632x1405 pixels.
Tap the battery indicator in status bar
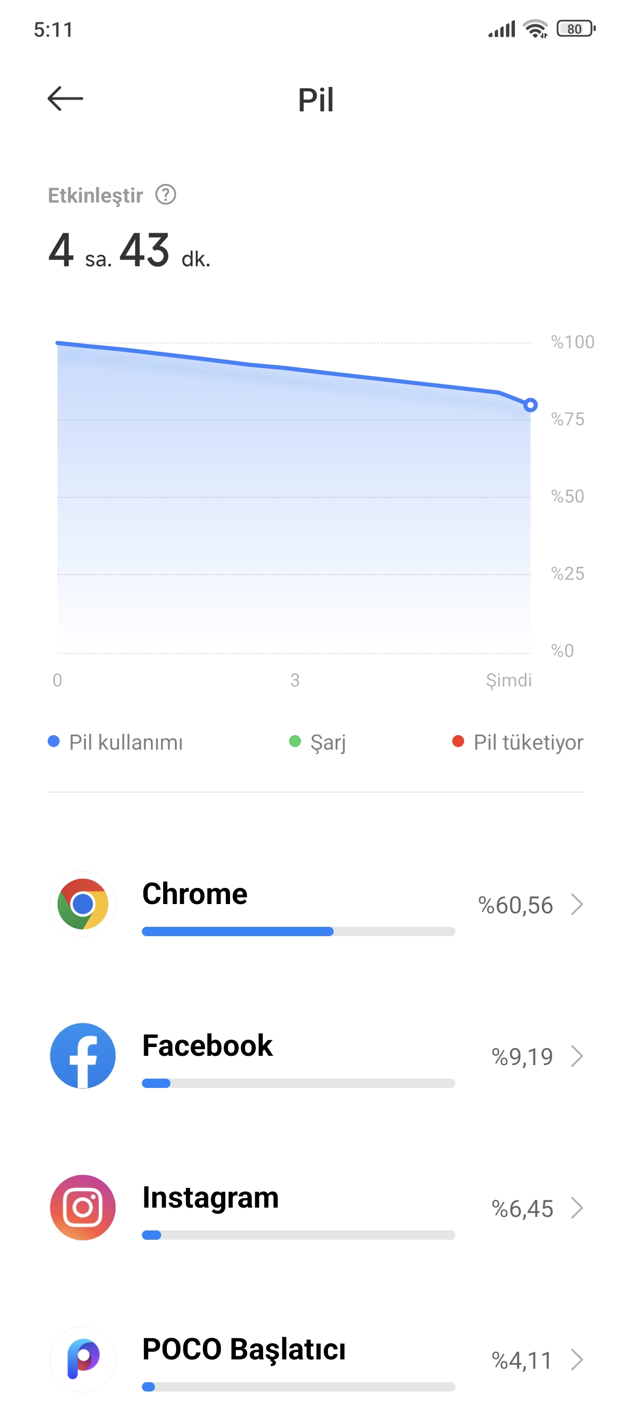click(576, 29)
